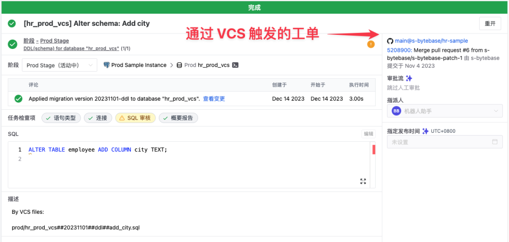Select the SQL 审核 warning task check
The image size is (509, 242).
[x=135, y=118]
